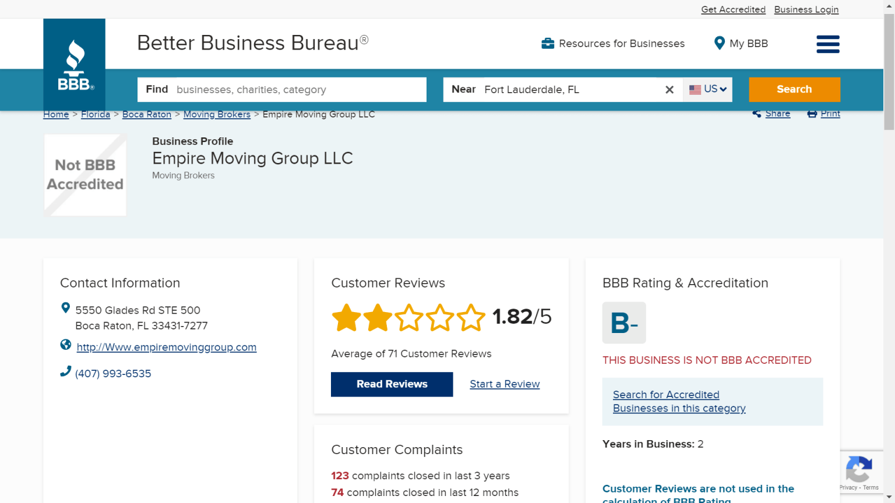Click the Share icon above the profile
Viewport: 895px width, 503px height.
756,114
